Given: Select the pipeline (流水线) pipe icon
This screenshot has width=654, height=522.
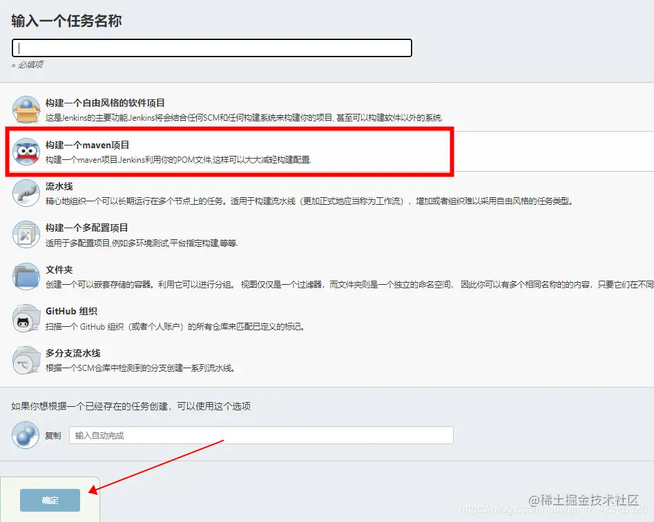Looking at the screenshot, I should coord(26,193).
